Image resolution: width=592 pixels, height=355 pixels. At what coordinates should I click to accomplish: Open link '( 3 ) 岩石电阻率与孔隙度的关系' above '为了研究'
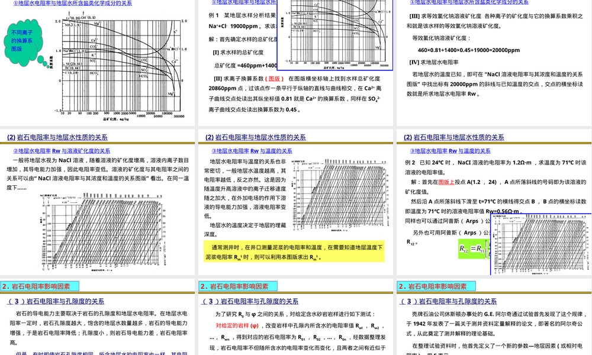(250, 301)
